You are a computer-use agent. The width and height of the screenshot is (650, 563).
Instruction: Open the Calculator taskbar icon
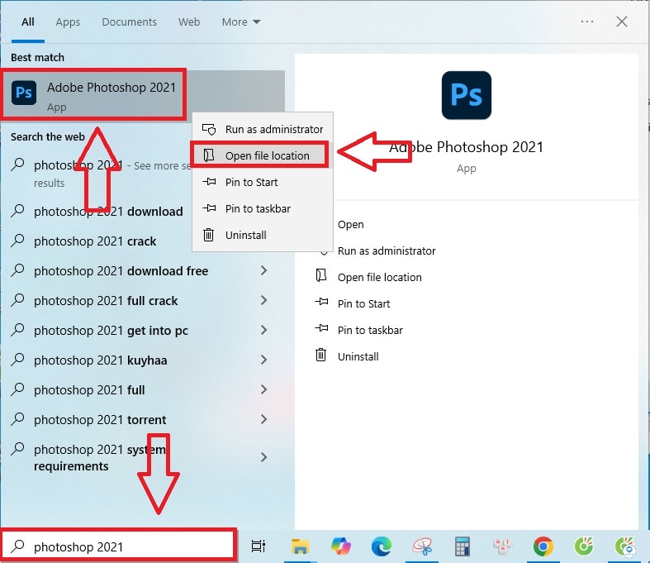coord(462,546)
